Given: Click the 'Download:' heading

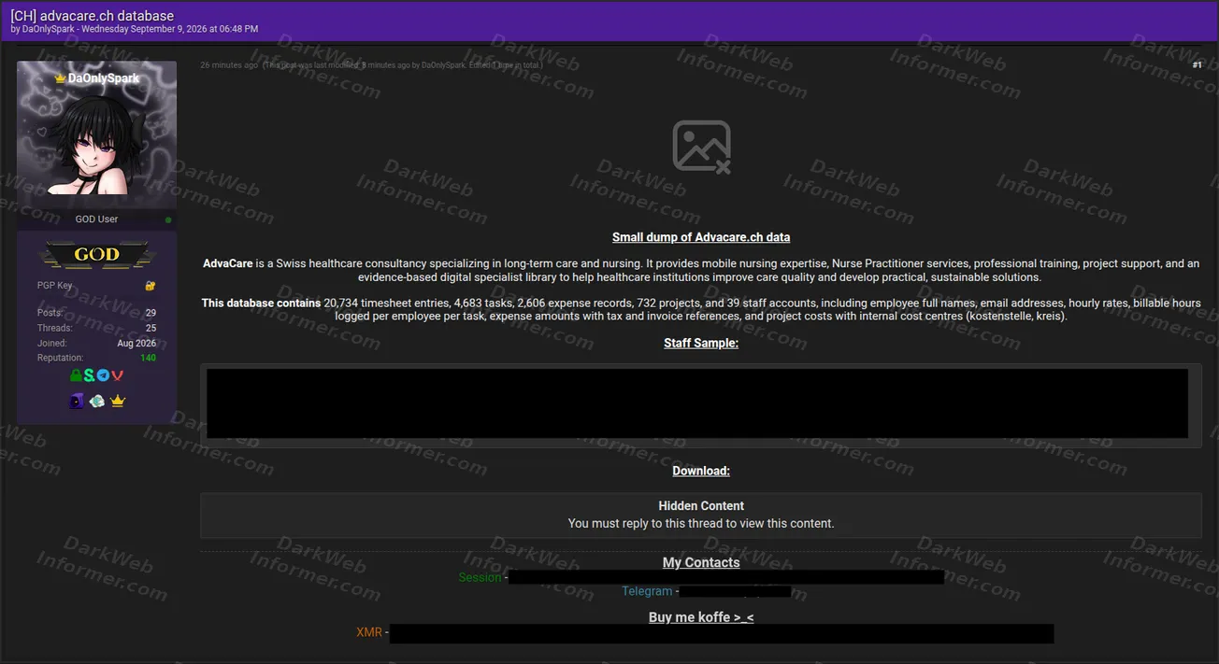Looking at the screenshot, I should [x=701, y=471].
